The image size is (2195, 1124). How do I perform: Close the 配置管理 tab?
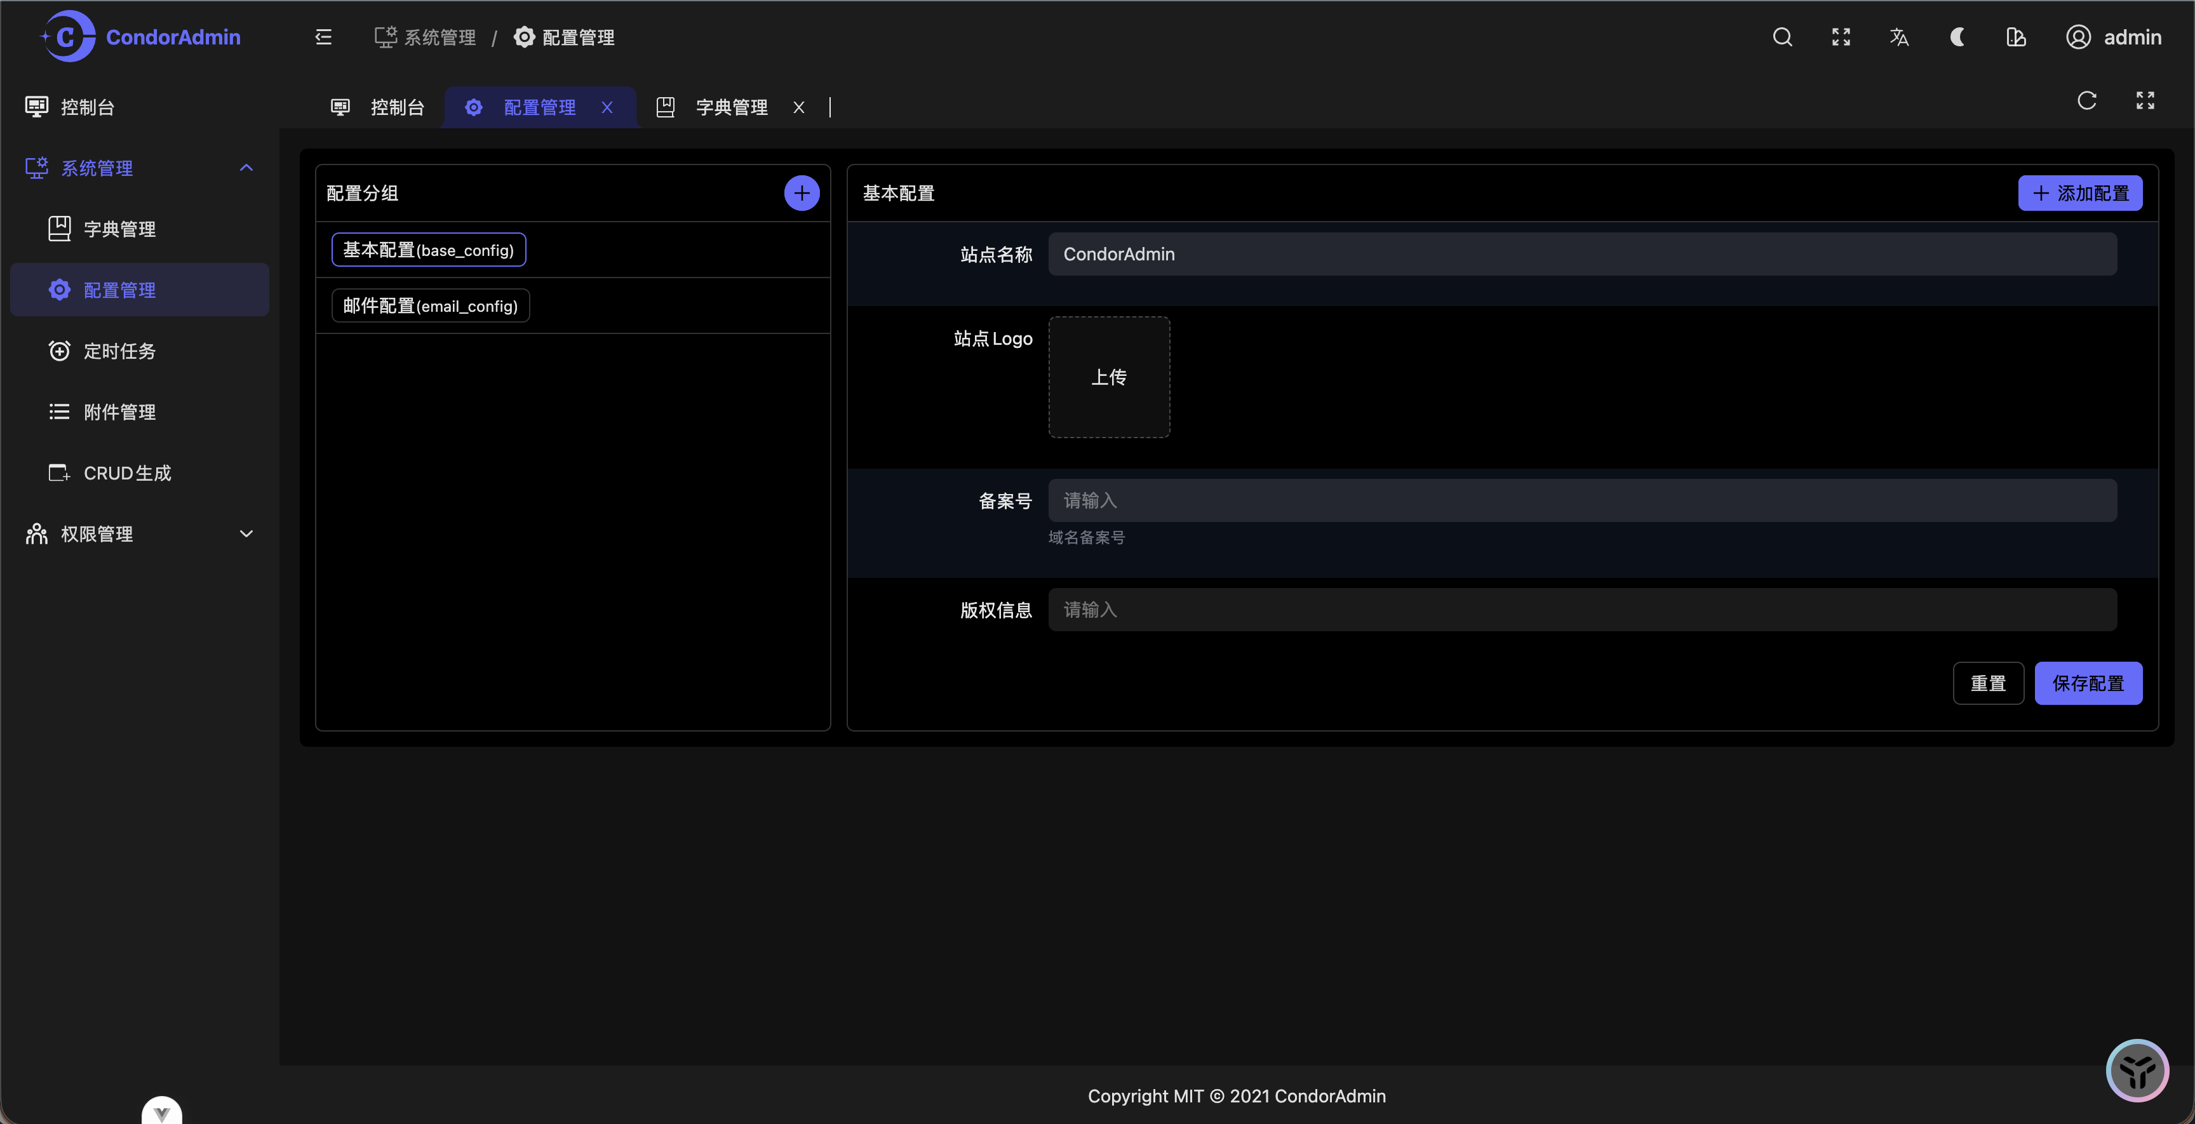click(607, 107)
